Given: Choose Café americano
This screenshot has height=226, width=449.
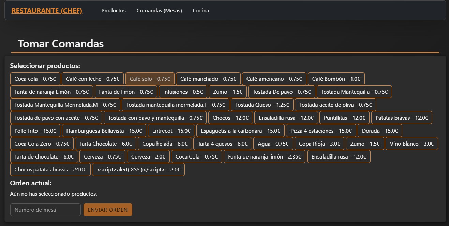Looking at the screenshot, I should 274,79.
